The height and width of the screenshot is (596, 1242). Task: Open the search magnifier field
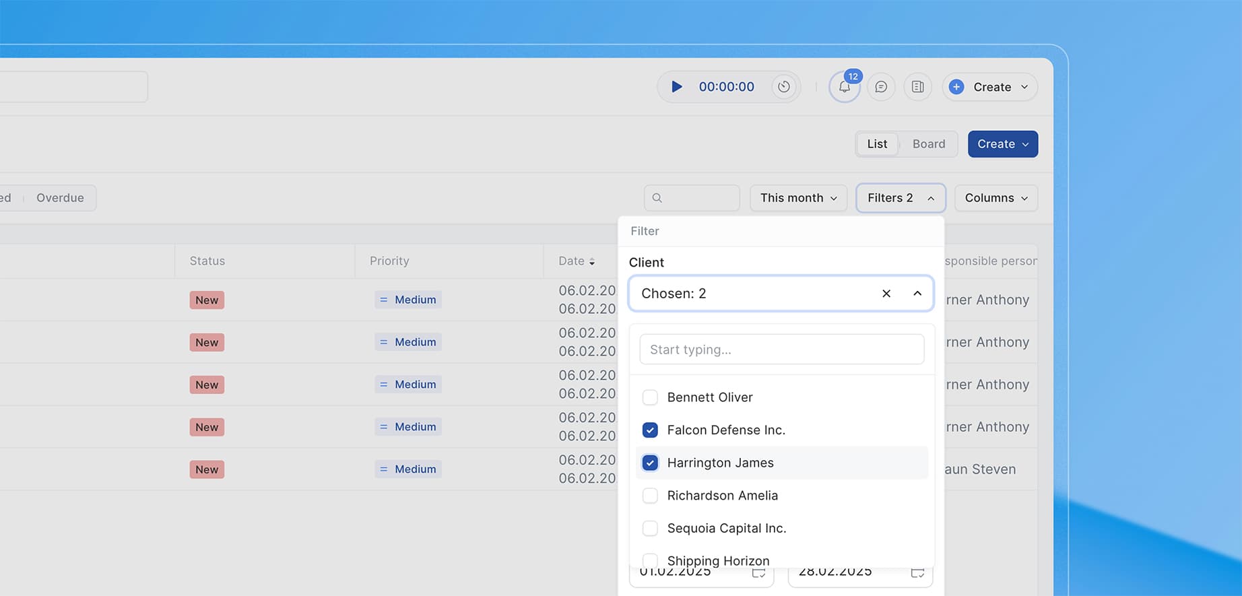click(692, 198)
